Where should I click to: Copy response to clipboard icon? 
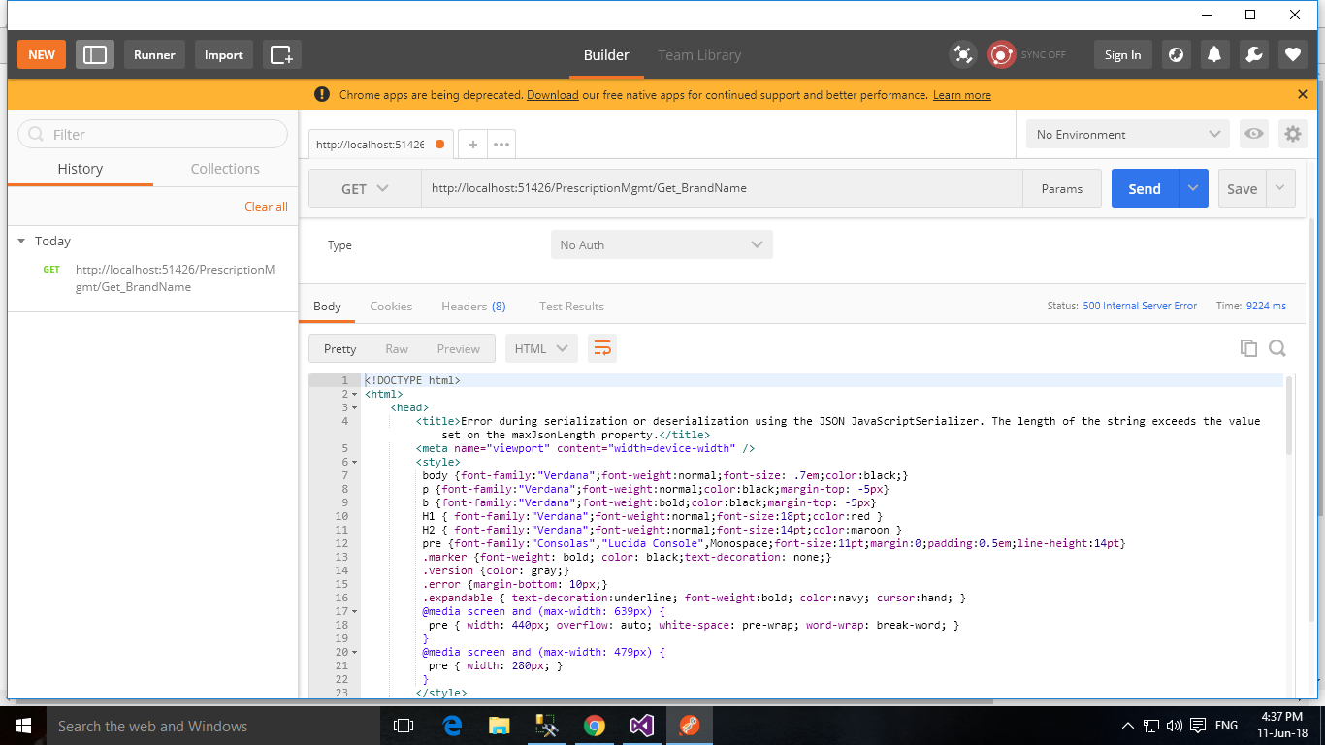(x=1248, y=348)
